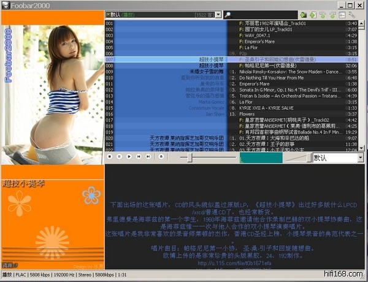Image resolution: width=368 pixels, height=282 pixels.
Task: Skip to the next track
Action: tap(148, 157)
